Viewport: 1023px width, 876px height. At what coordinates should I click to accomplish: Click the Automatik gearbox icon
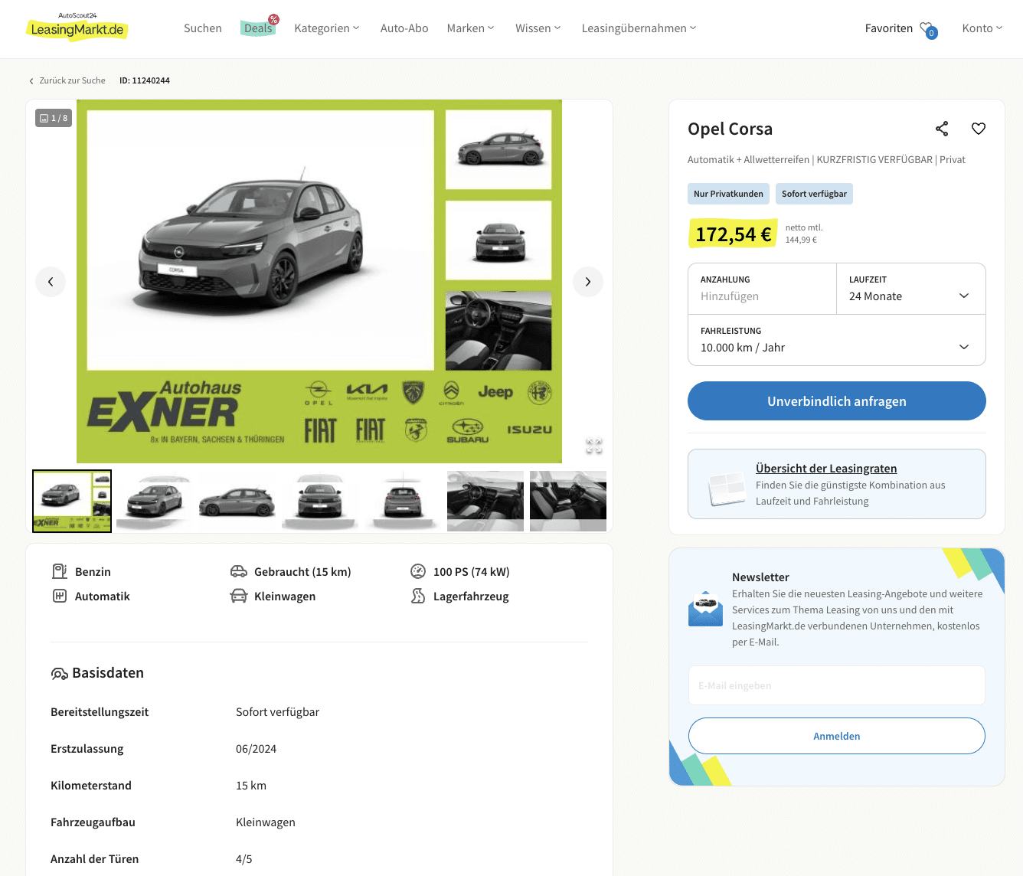pyautogui.click(x=60, y=596)
